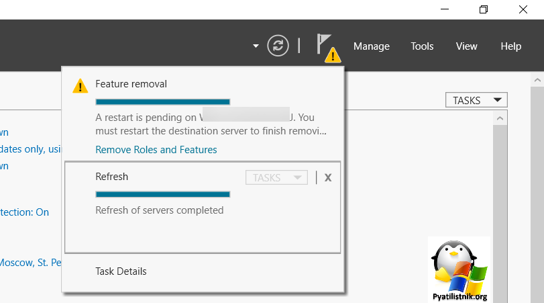
Task: Open the TASKS dropdown at top right
Action: point(476,100)
